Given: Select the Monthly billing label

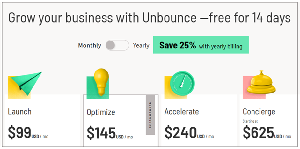Looking at the screenshot, I should pos(89,46).
